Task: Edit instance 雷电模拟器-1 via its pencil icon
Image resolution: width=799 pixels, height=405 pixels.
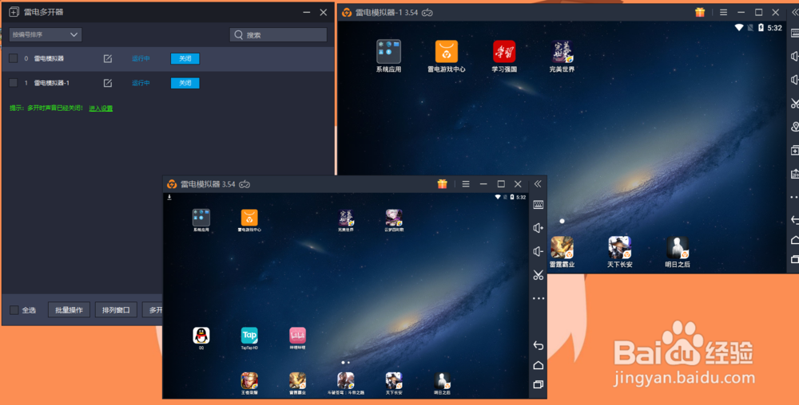Action: 108,83
